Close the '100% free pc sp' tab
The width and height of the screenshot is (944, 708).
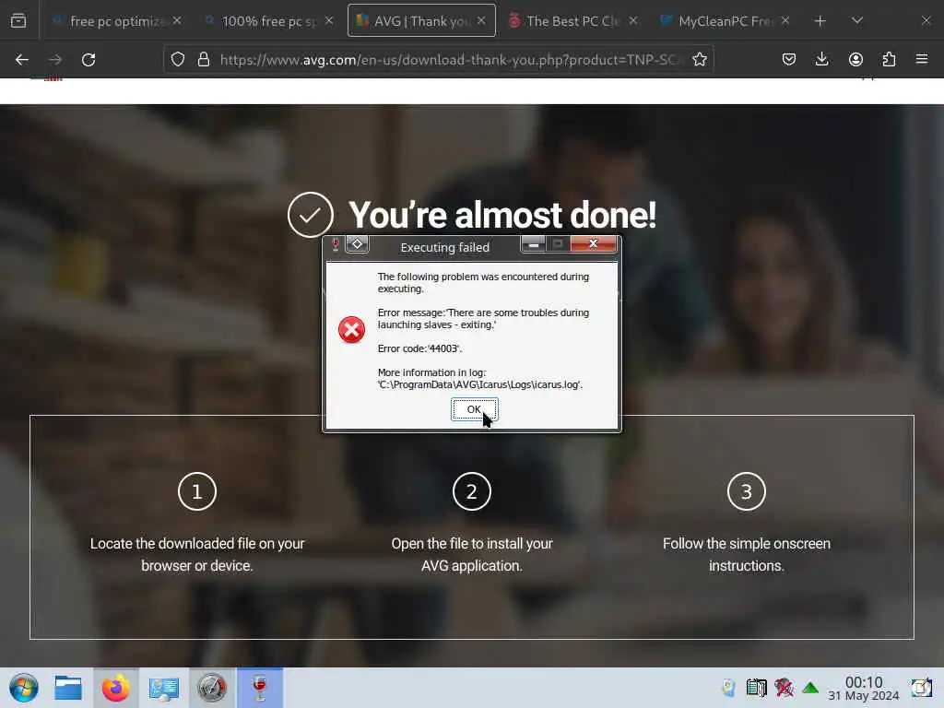click(x=329, y=20)
